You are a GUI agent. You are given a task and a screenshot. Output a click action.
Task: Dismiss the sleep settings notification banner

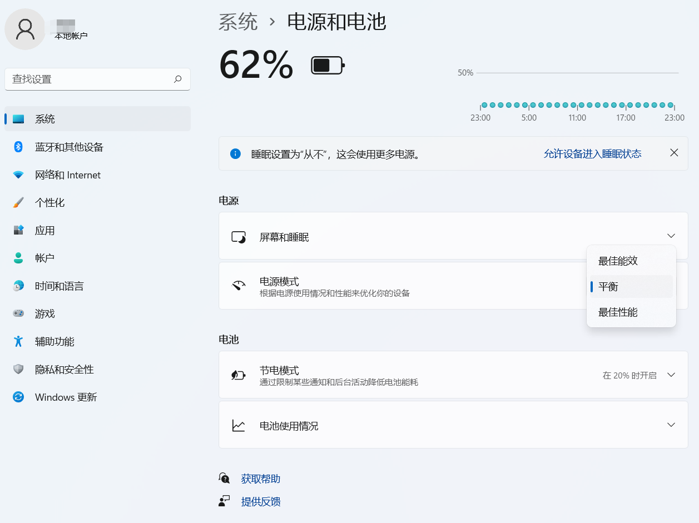click(x=674, y=153)
